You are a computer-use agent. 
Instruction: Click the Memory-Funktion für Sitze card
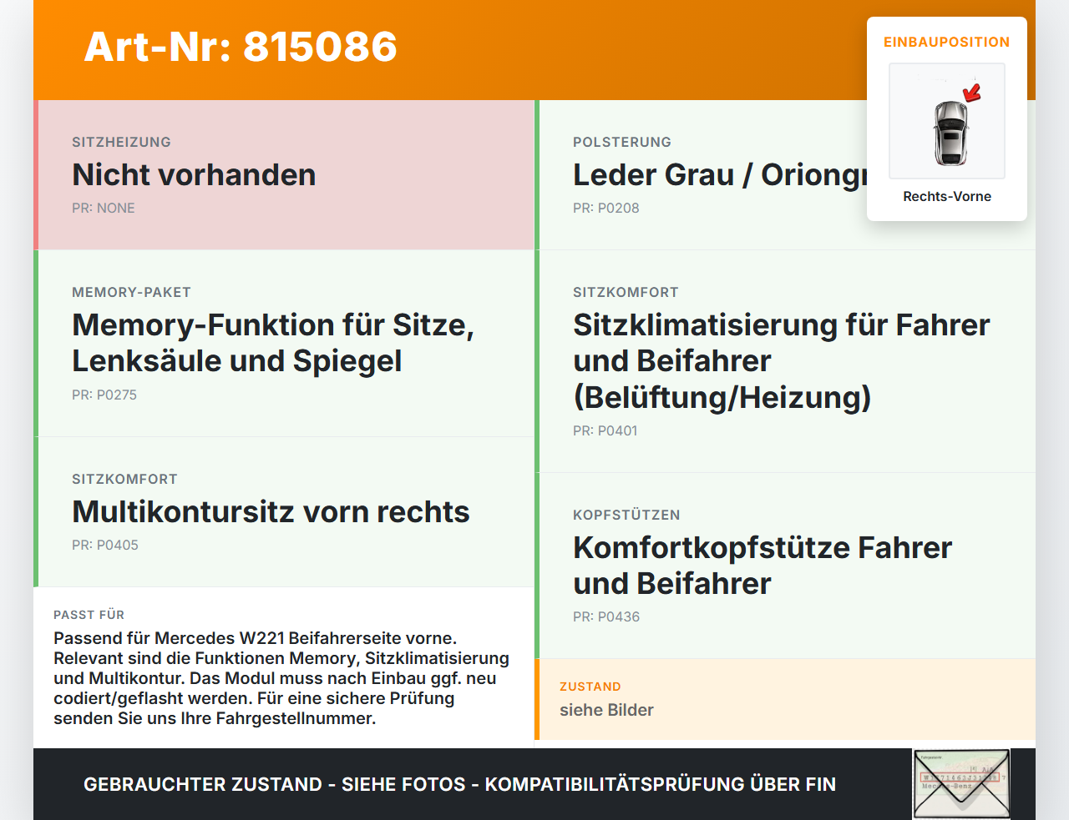[x=284, y=344]
